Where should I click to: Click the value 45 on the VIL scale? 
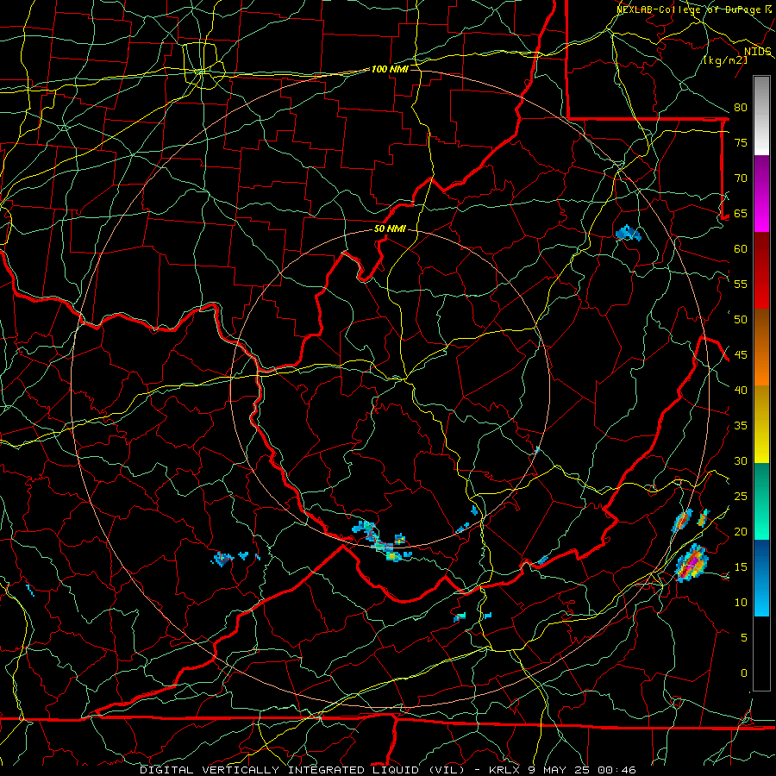click(x=741, y=355)
